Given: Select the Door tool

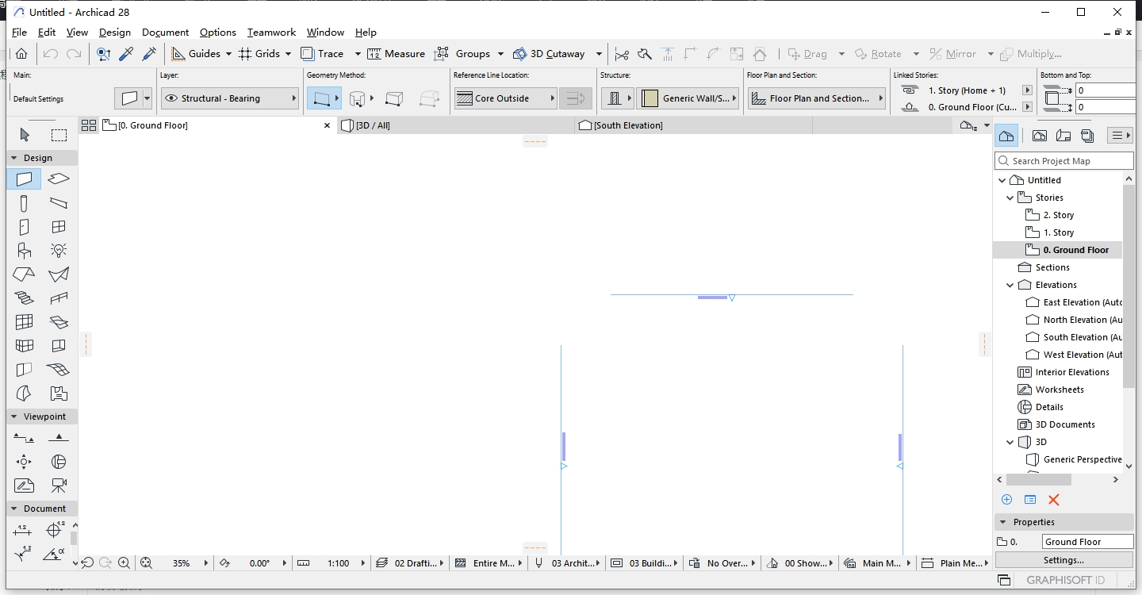Looking at the screenshot, I should coord(24,227).
